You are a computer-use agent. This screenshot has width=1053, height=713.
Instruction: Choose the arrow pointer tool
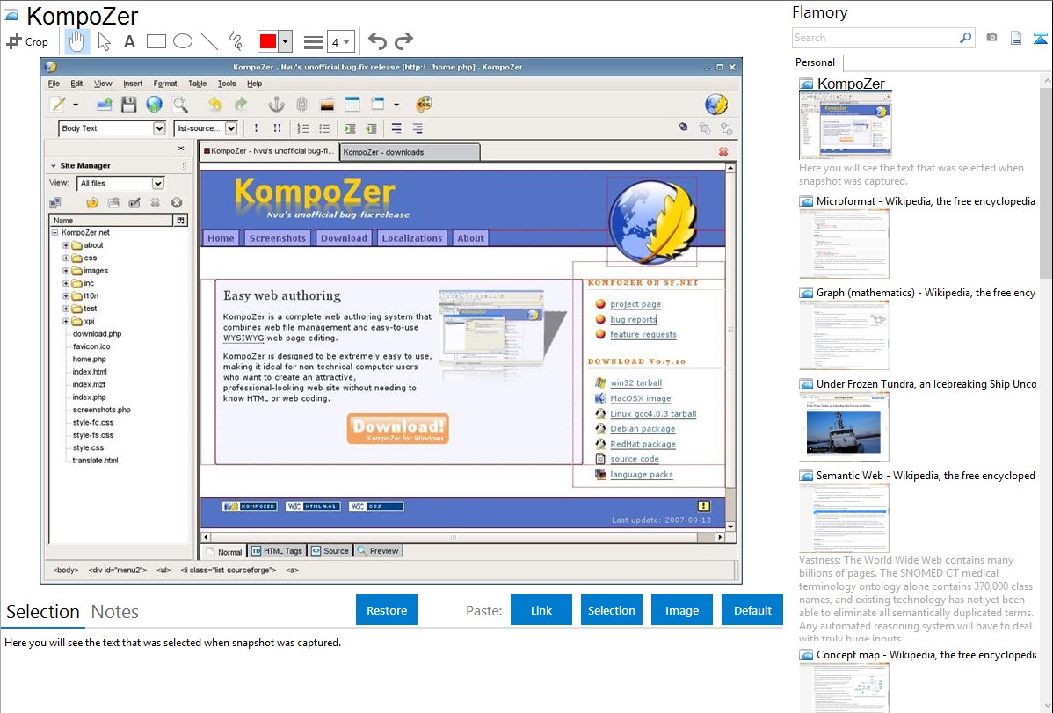coord(104,41)
